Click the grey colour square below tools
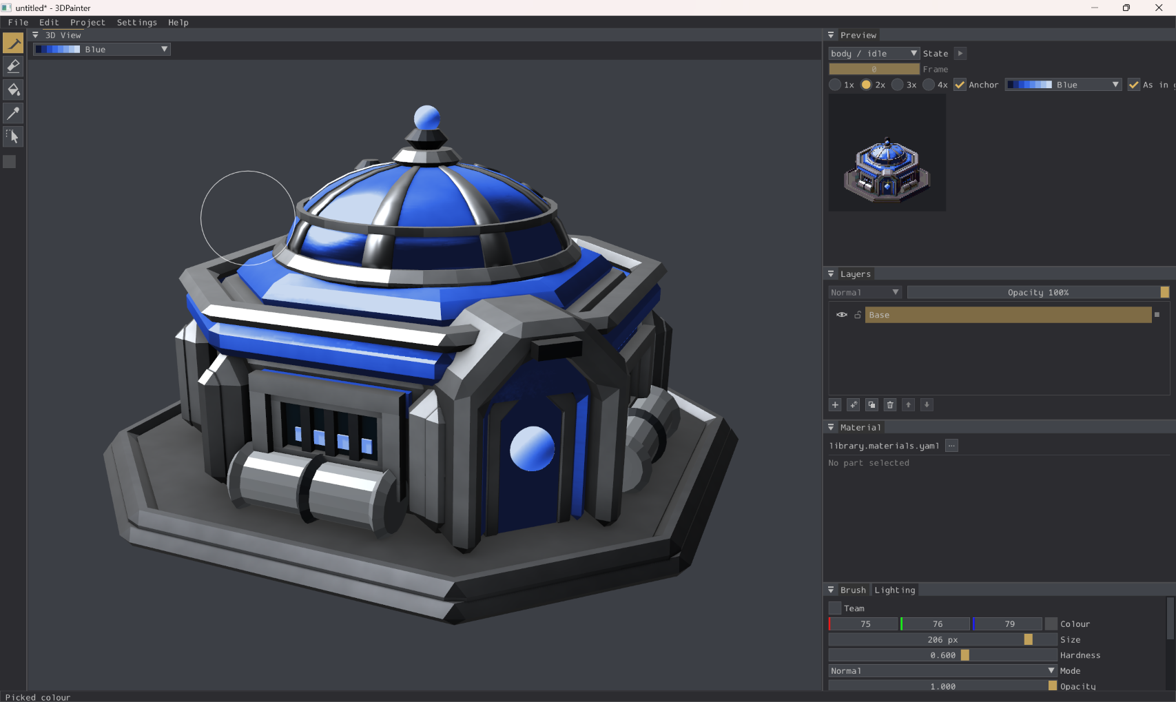Screen dimensions: 1176x702 10,162
